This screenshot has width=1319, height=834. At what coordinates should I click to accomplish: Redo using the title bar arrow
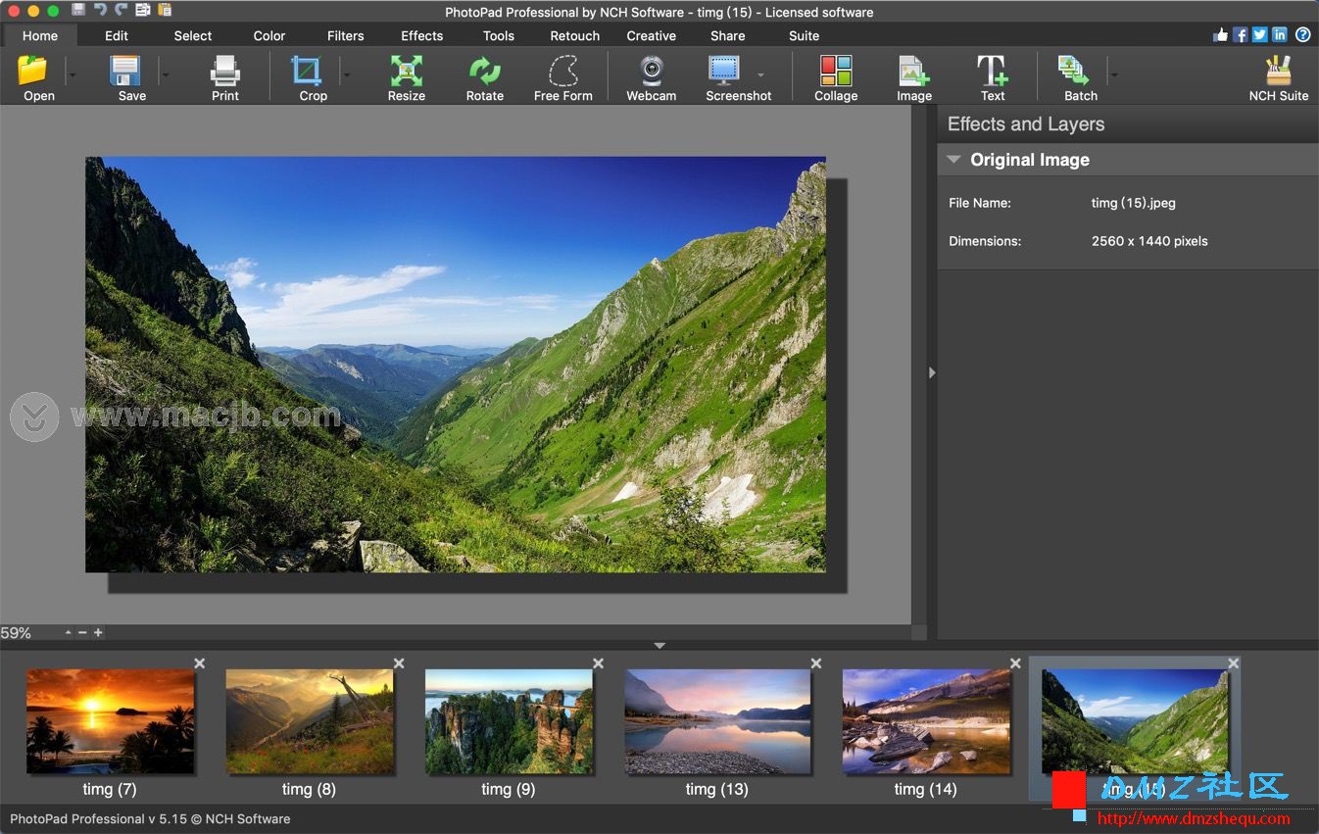tap(122, 10)
